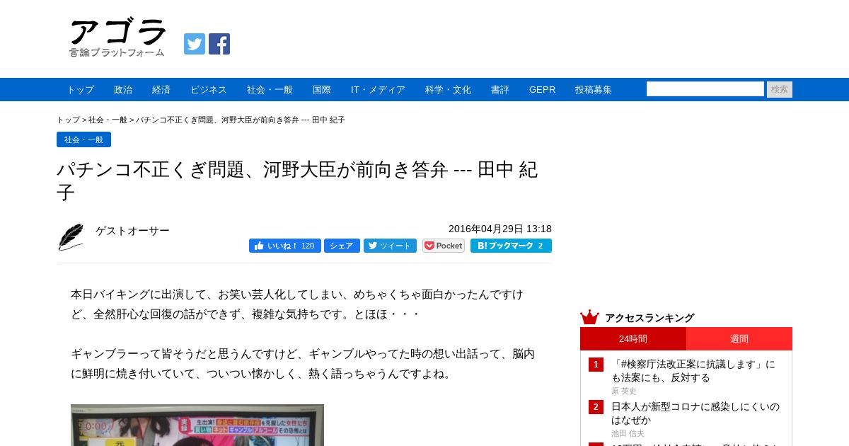The width and height of the screenshot is (849, 446).
Task: Open 社会・一般 in the nav bar
Action: click(x=270, y=90)
